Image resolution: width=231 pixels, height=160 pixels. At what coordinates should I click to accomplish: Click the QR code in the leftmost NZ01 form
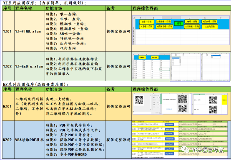pos(139,100)
